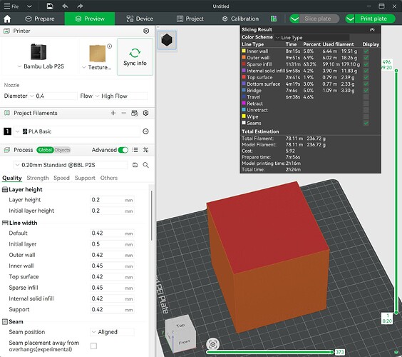Toggle the Advanced settings switch
This screenshot has height=357, width=402.
point(123,150)
